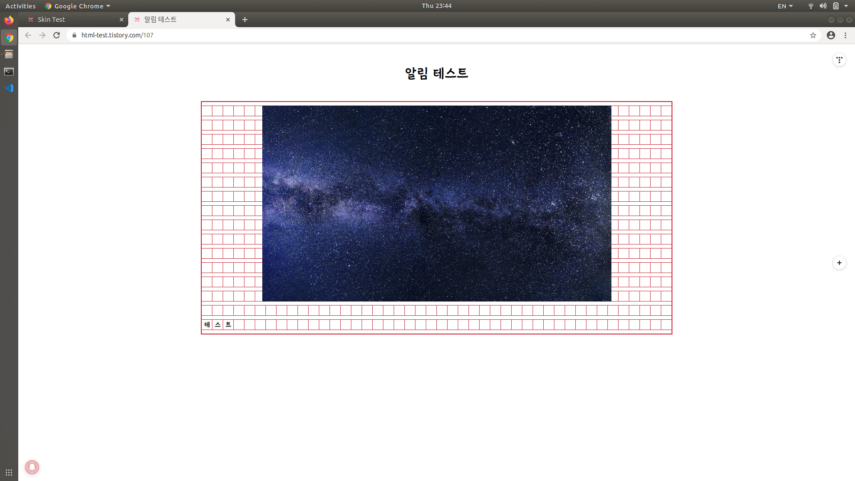855x481 pixels.
Task: Launch Firefox from the dock
Action: point(9,20)
